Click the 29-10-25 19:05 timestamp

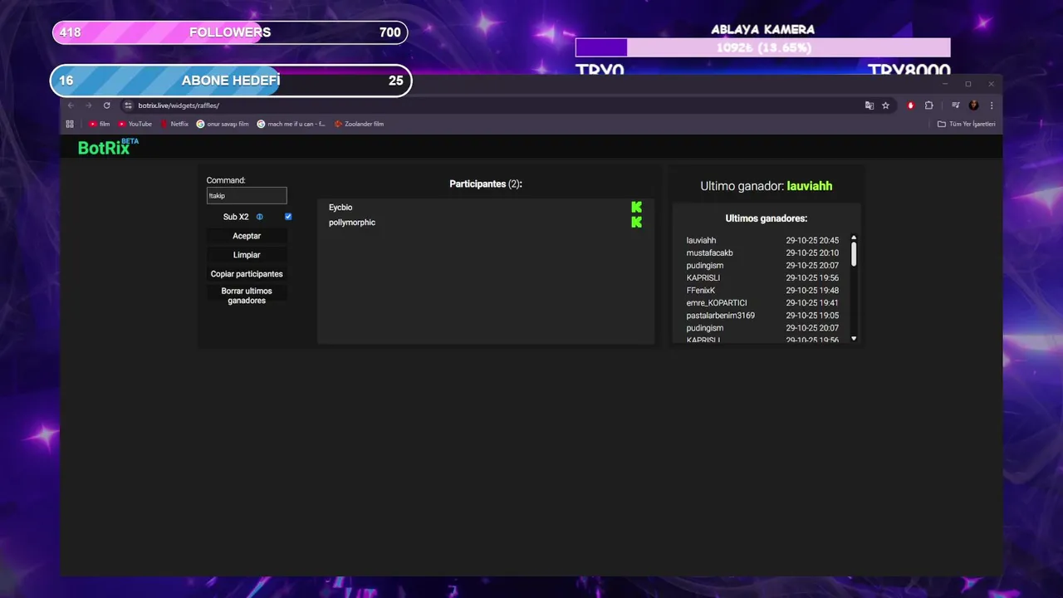(812, 316)
